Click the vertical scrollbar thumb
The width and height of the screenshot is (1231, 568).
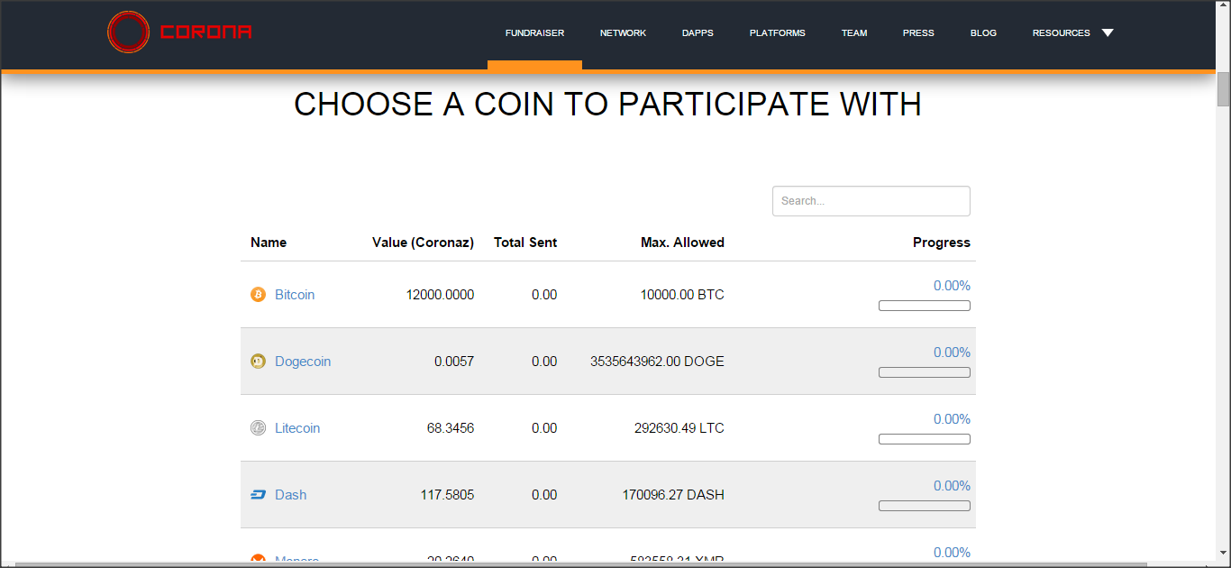coord(1223,88)
